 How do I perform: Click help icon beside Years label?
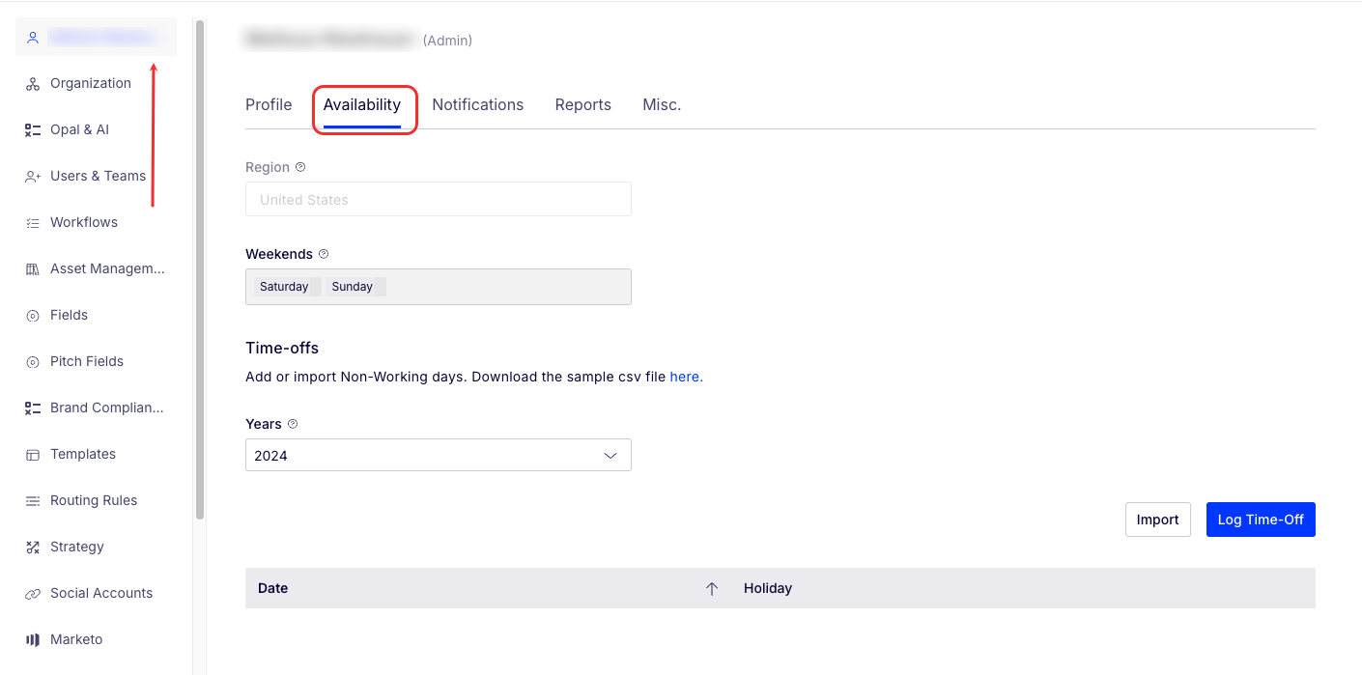[x=293, y=424]
